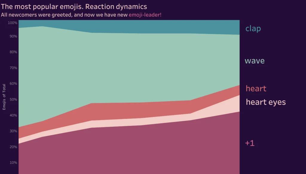Click the 30% y-axis tick label
This screenshot has width=306, height=174.
tap(13, 131)
